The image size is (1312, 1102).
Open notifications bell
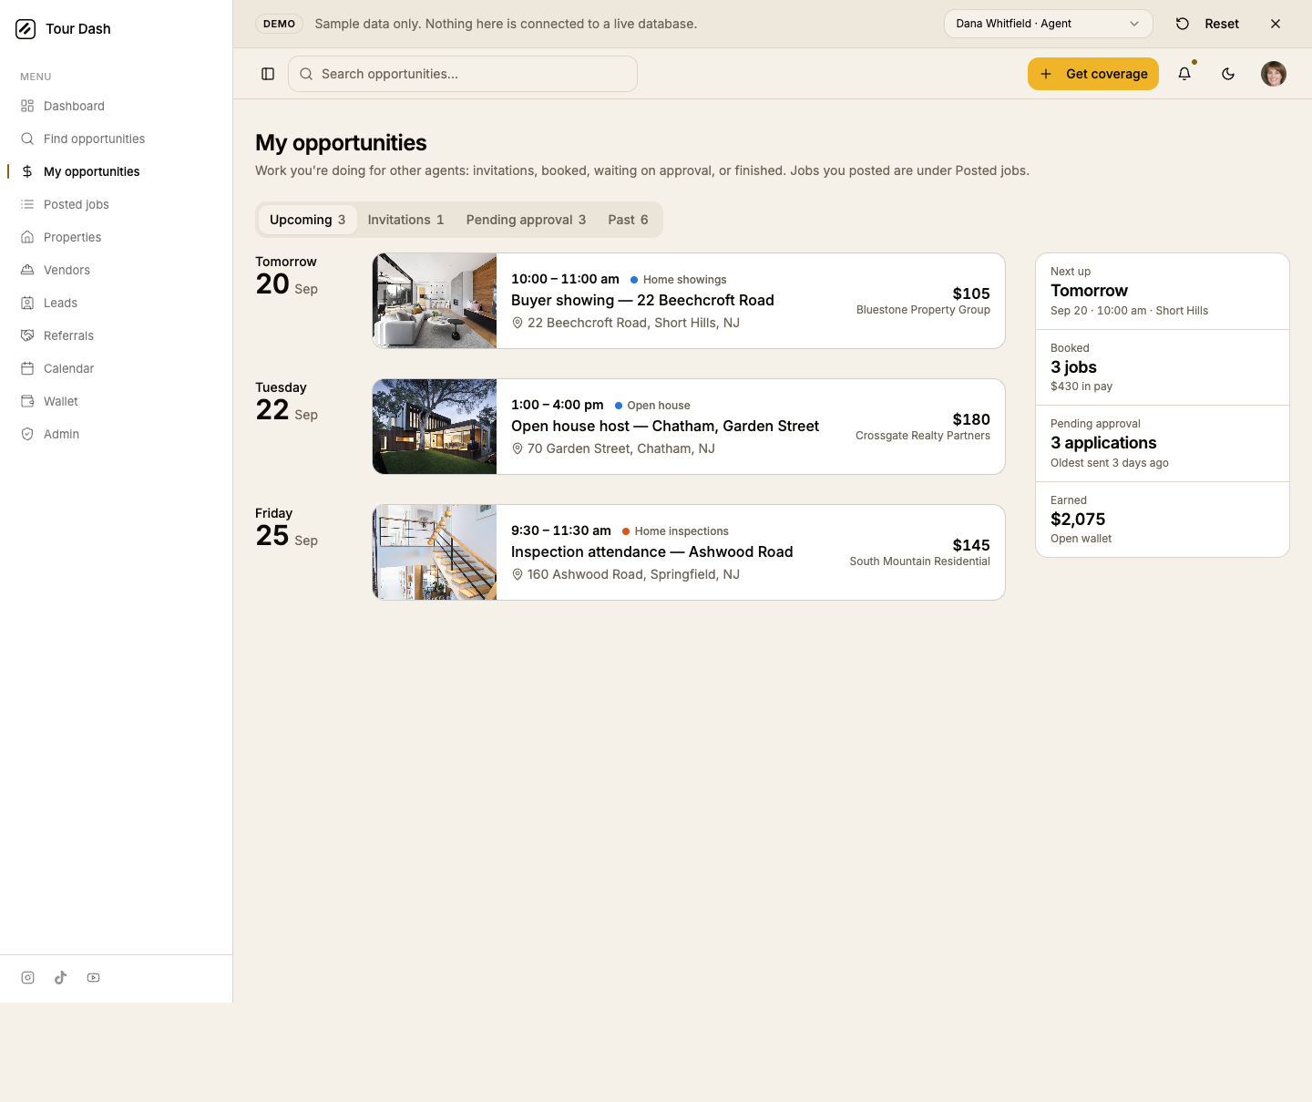(1184, 74)
